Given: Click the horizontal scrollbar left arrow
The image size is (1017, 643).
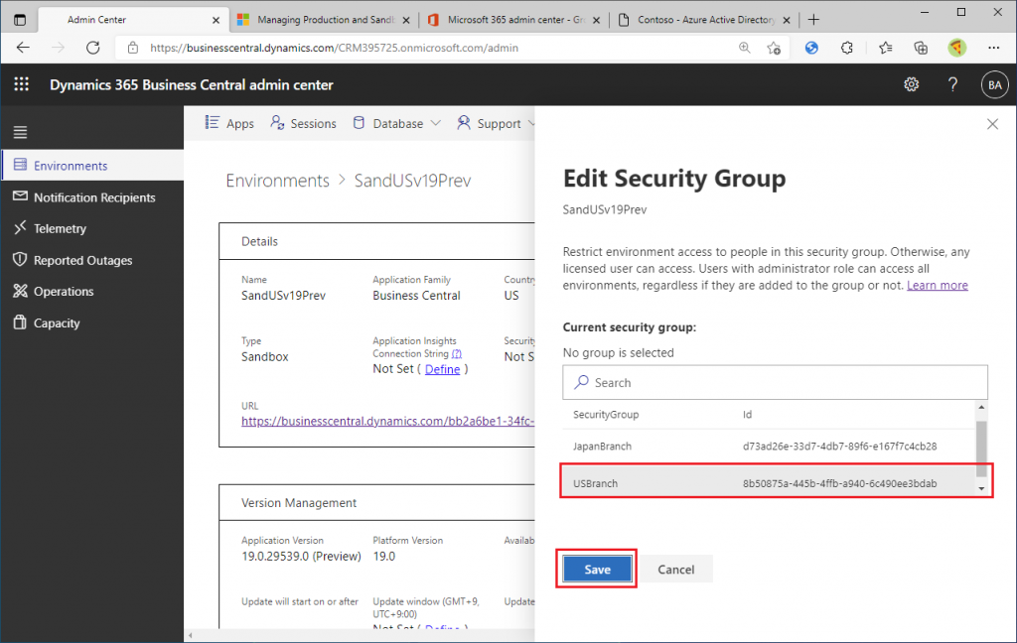Looking at the screenshot, I should [x=190, y=636].
